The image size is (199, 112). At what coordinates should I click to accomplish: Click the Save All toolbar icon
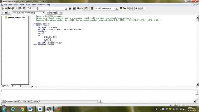tap(12, 8)
